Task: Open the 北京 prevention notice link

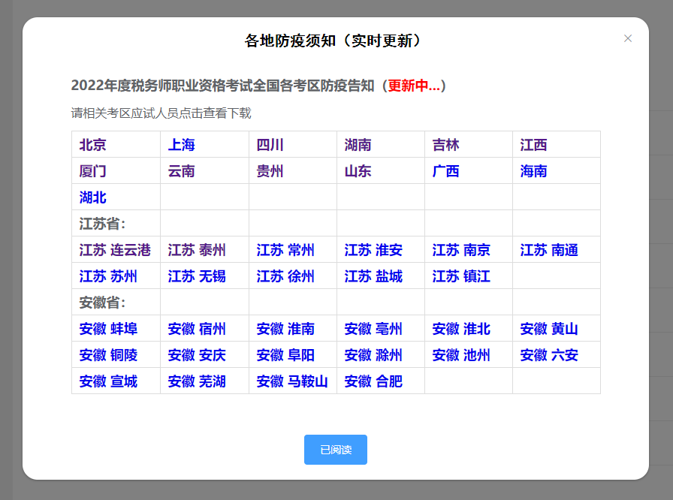Action: (92, 145)
